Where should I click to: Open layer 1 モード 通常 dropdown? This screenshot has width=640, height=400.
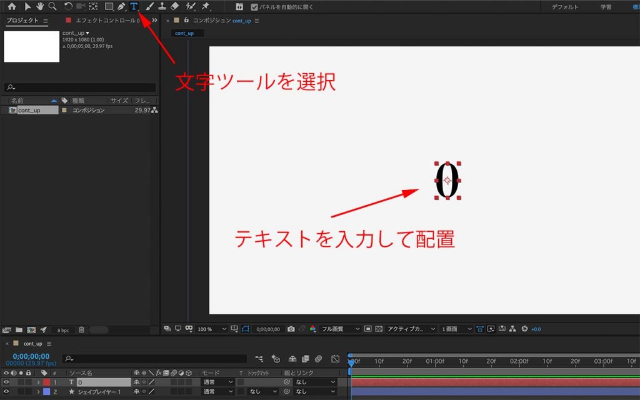(218, 382)
